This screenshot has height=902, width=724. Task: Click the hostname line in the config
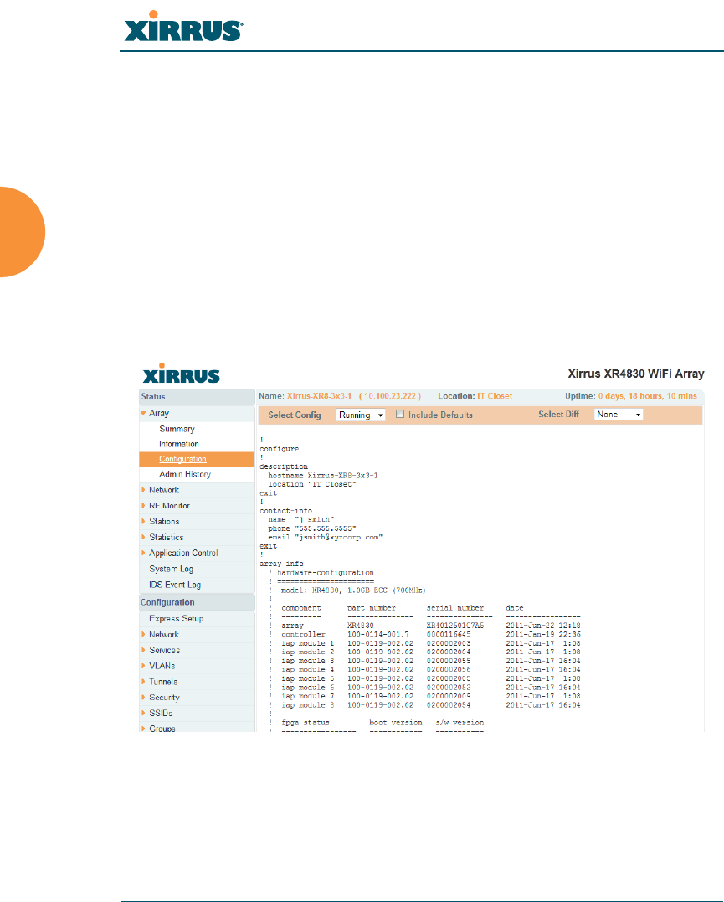tap(322, 476)
